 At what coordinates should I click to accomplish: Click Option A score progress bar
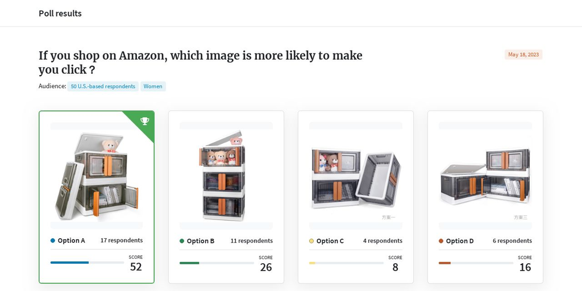tap(87, 263)
